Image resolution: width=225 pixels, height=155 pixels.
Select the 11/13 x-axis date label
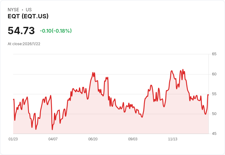[x=173, y=139]
